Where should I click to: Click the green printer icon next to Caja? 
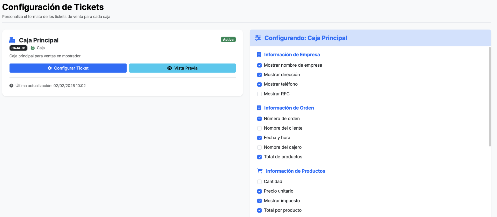click(x=33, y=48)
